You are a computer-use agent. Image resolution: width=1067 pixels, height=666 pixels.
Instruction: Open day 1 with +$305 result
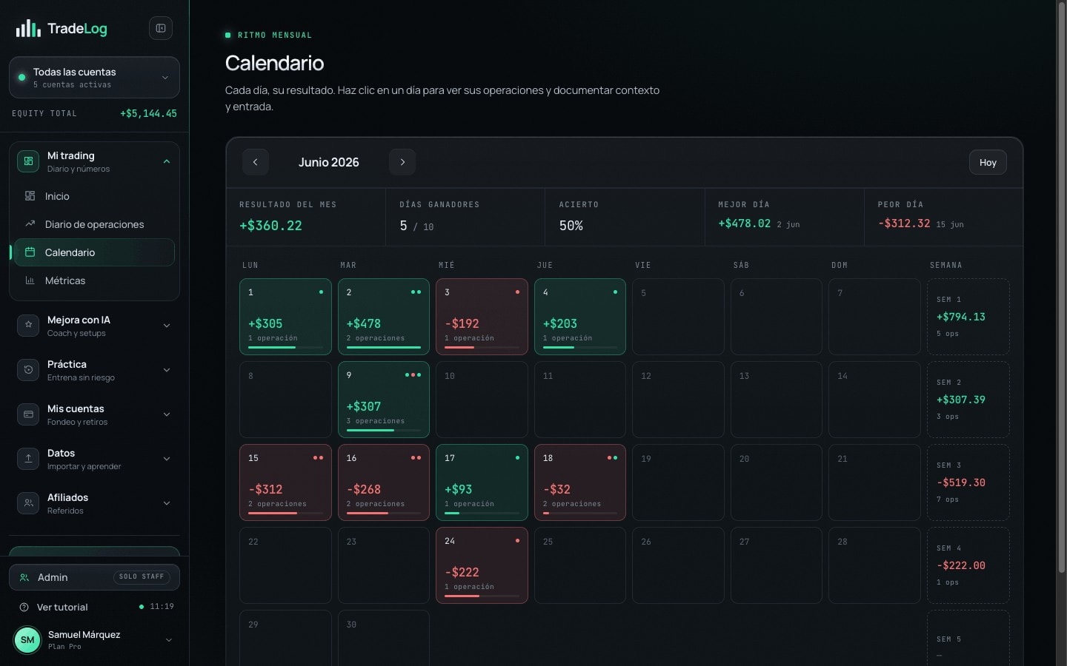(x=285, y=317)
